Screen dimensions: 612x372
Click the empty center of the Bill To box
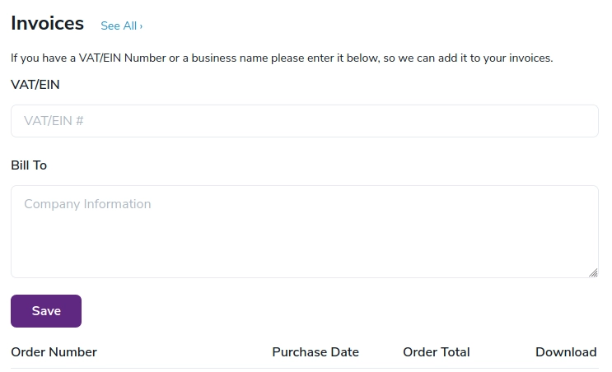pos(304,239)
